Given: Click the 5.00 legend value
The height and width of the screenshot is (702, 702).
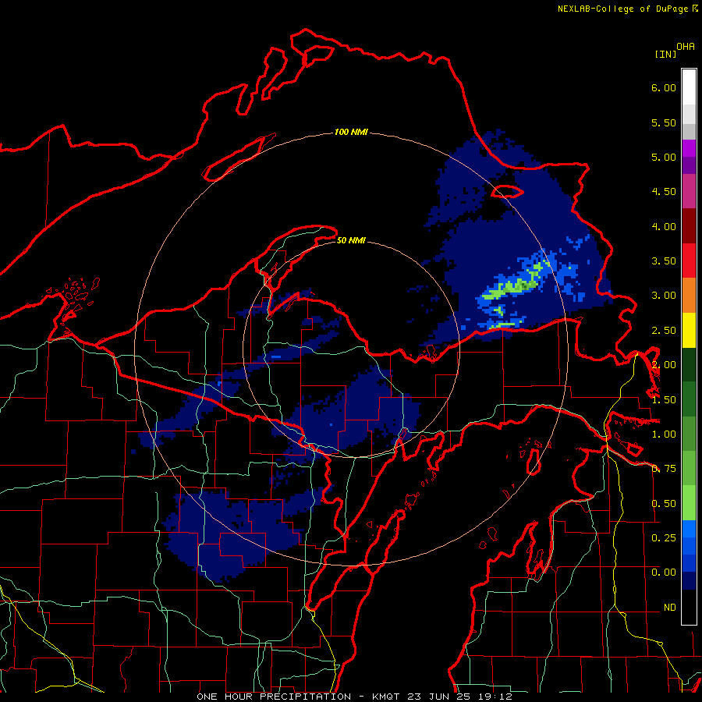Looking at the screenshot, I should click(664, 157).
